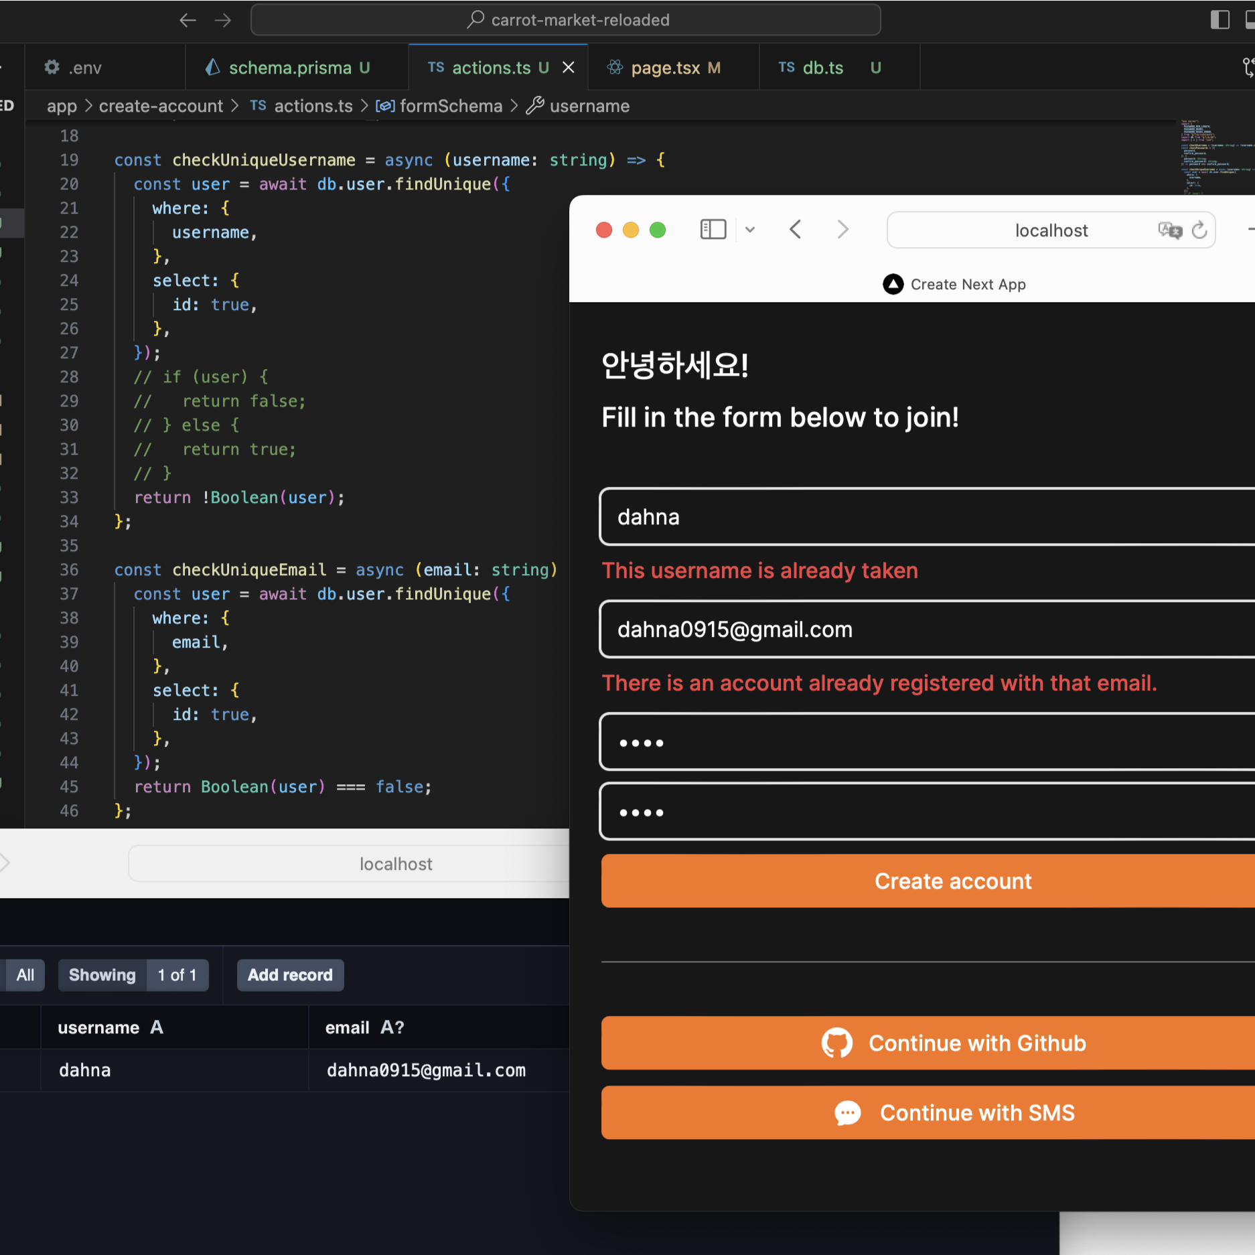Image resolution: width=1255 pixels, height=1255 pixels.
Task: Close the actions.ts tab
Action: (569, 68)
